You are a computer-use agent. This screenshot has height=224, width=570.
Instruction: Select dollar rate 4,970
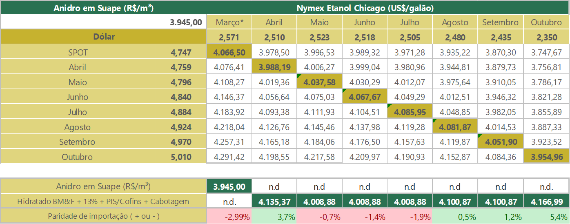point(180,142)
